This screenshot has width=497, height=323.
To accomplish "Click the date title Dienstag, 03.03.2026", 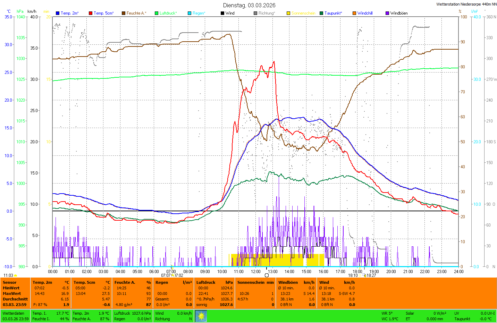I will (x=249, y=5).
